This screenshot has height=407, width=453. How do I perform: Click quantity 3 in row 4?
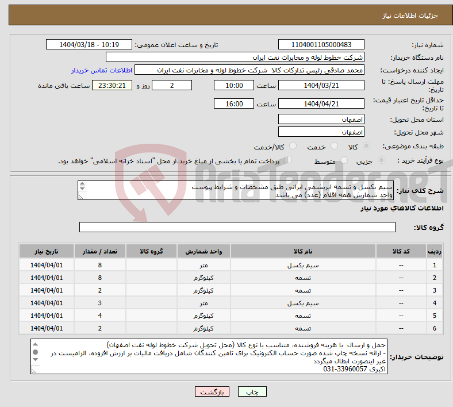99,303
